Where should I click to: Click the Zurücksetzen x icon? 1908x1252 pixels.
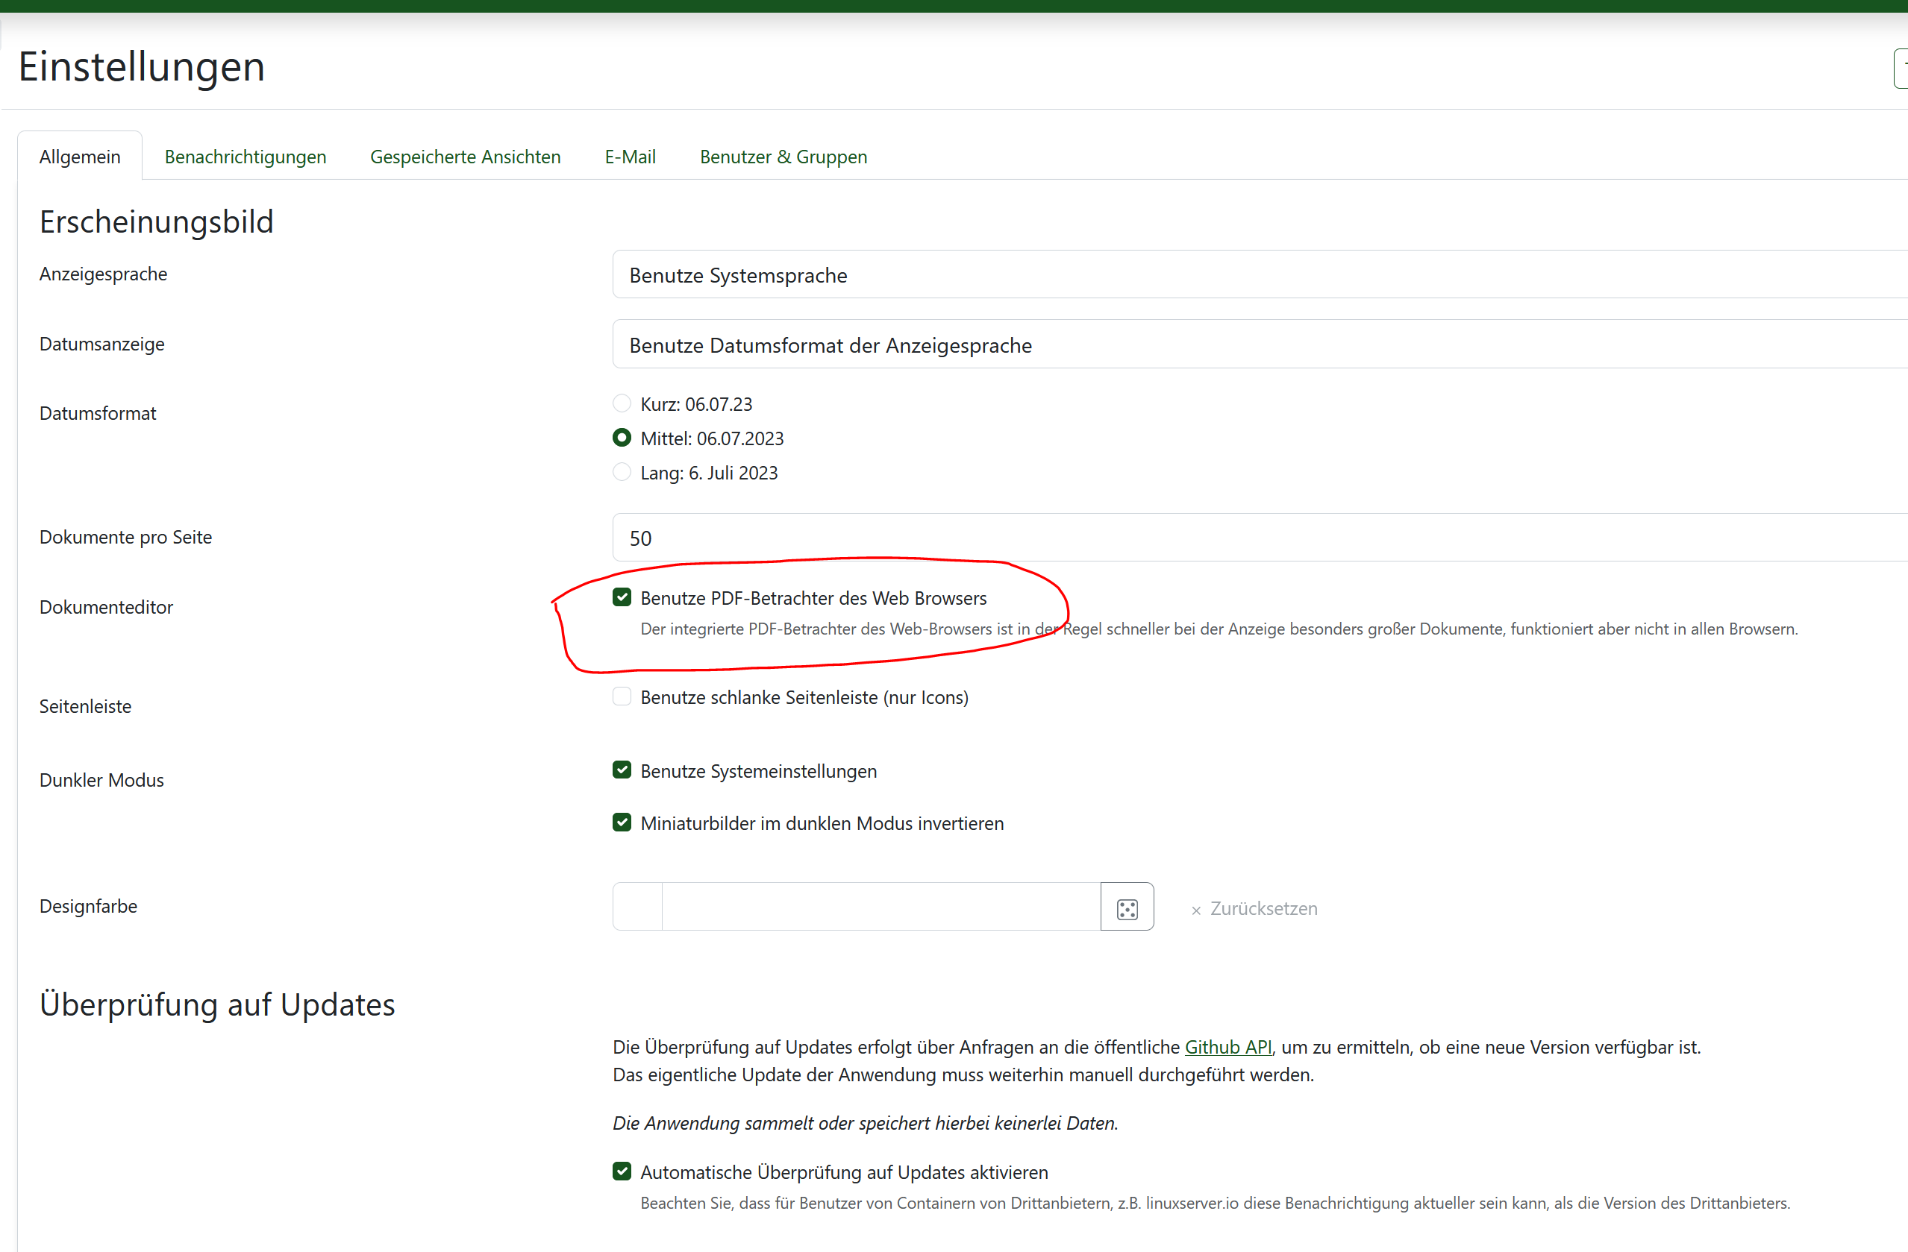(x=1195, y=910)
